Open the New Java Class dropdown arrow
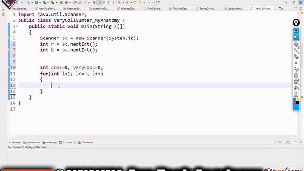The image size is (304, 171). pos(70,2)
